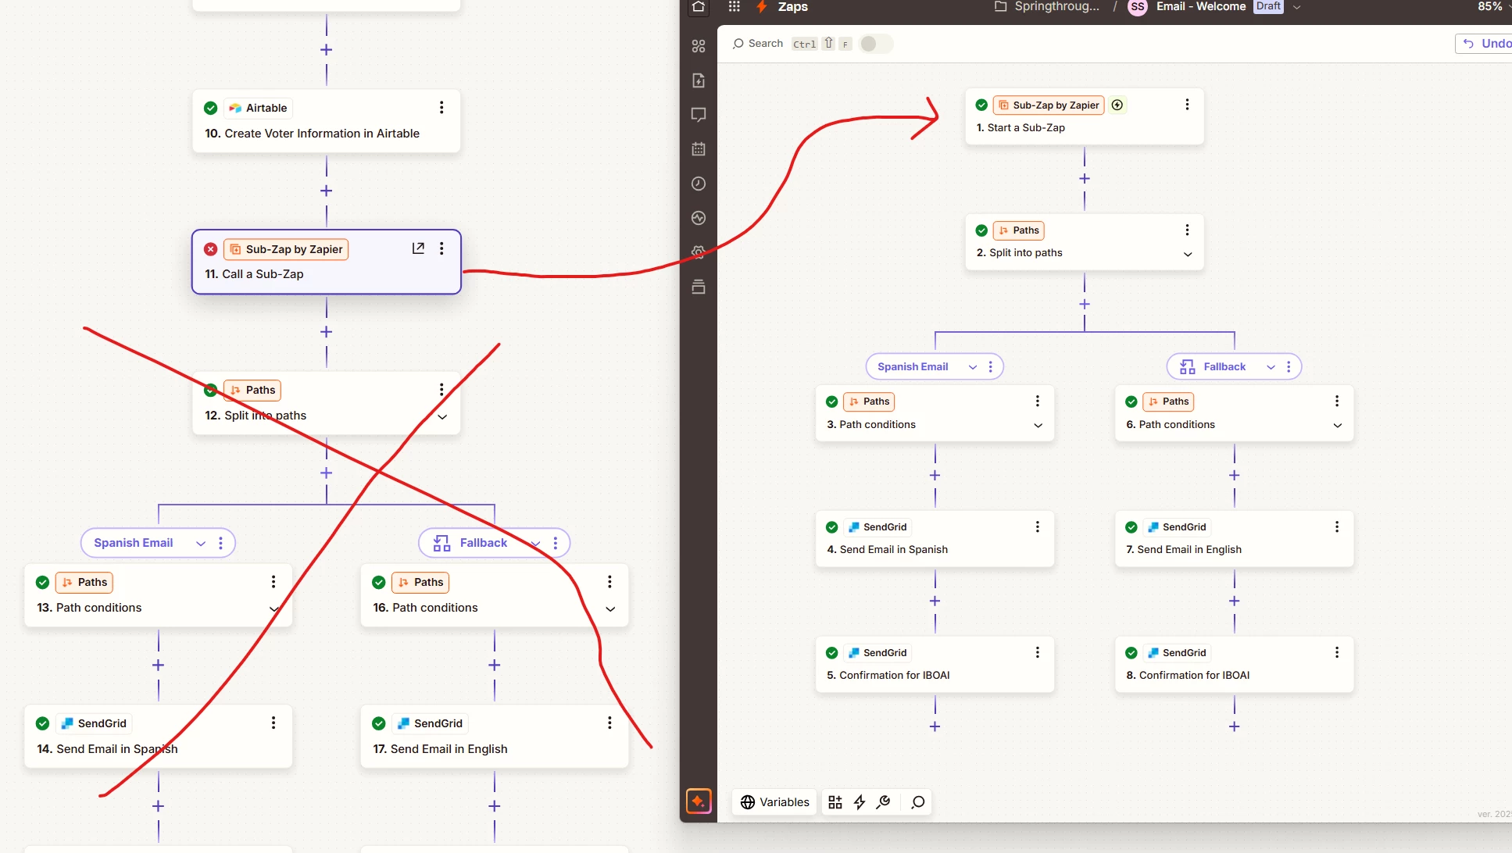The width and height of the screenshot is (1512, 853).
Task: Open the three-dot menu on the Airtable step
Action: (441, 108)
